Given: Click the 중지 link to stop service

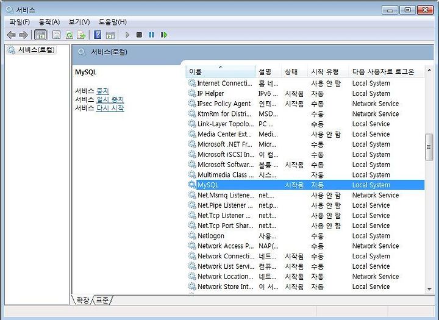Looking at the screenshot, I should point(102,91).
